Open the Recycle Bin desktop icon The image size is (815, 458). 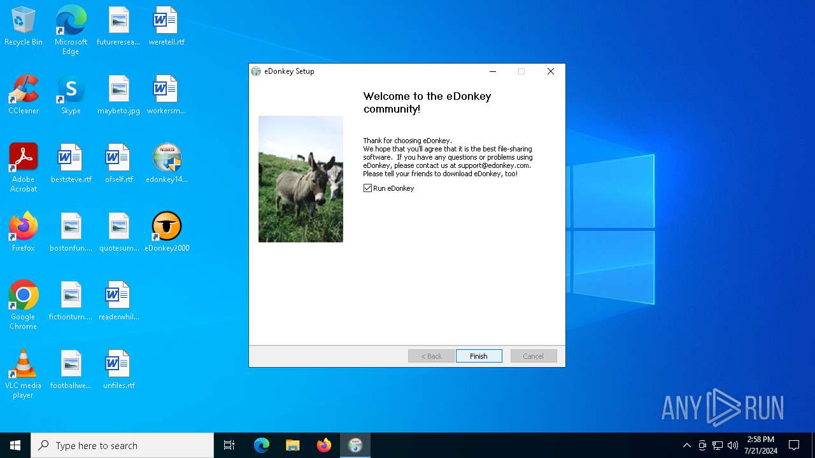(24, 27)
